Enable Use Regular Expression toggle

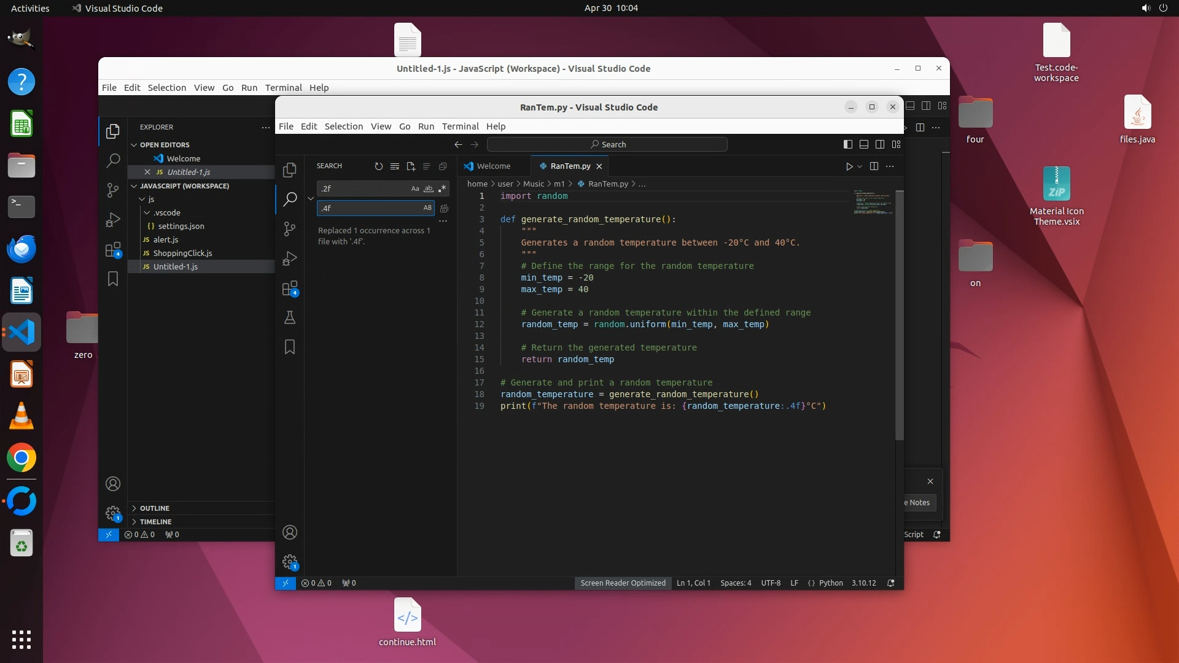coord(442,188)
